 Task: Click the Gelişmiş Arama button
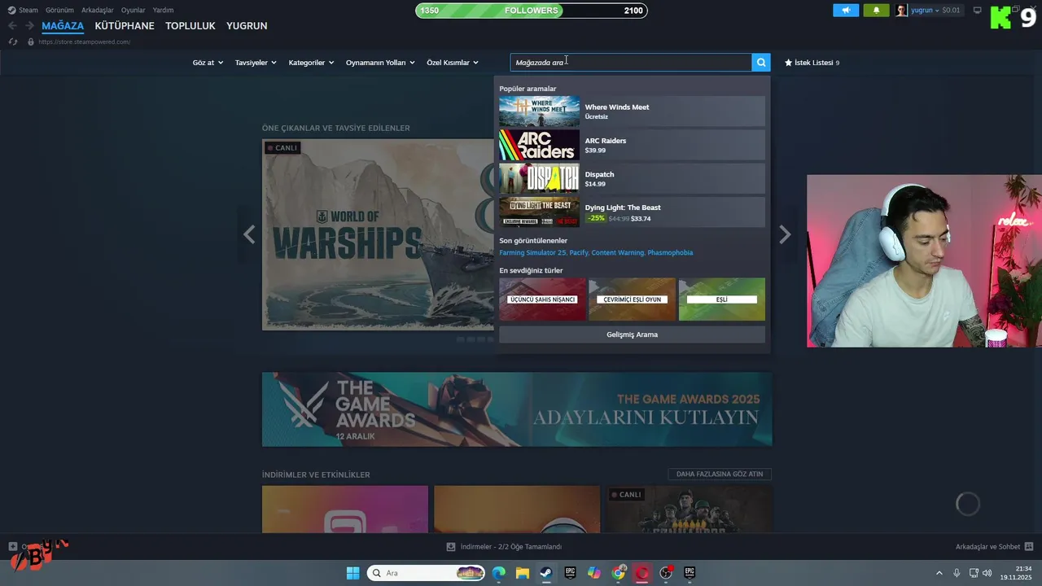pyautogui.click(x=632, y=335)
